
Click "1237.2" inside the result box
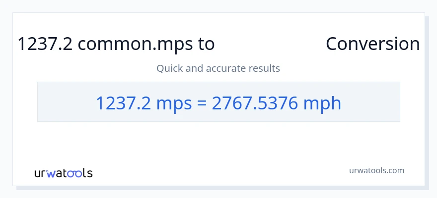124,103
